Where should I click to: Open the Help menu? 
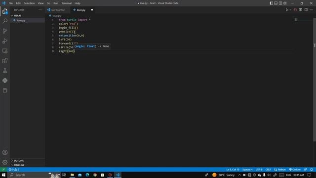click(78, 3)
